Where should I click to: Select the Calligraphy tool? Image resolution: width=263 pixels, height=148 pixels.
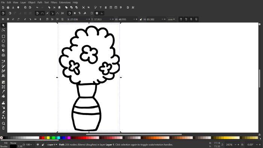[3, 71]
